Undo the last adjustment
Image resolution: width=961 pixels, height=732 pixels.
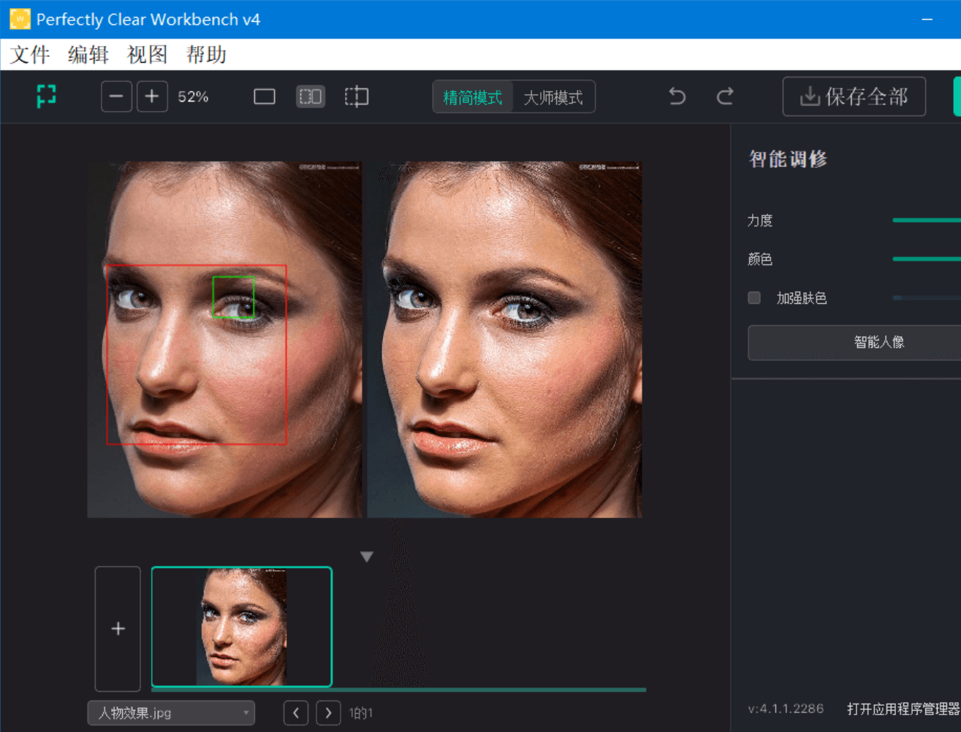677,96
